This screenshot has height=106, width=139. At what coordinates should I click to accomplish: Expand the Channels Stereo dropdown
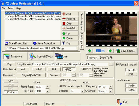point(111,91)
